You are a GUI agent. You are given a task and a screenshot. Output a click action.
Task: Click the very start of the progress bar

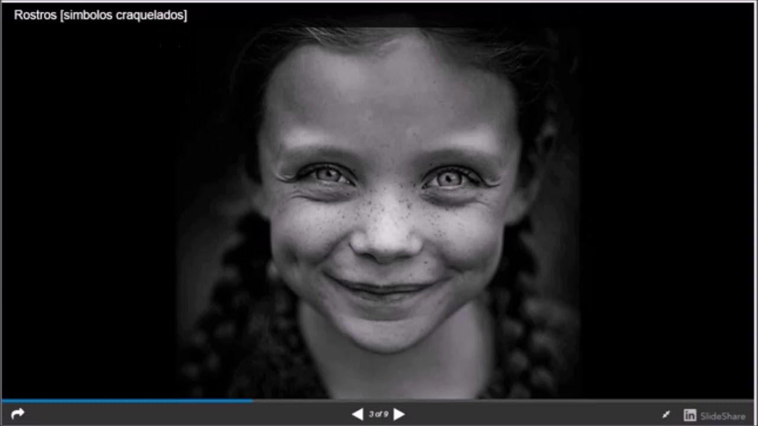pyautogui.click(x=4, y=401)
